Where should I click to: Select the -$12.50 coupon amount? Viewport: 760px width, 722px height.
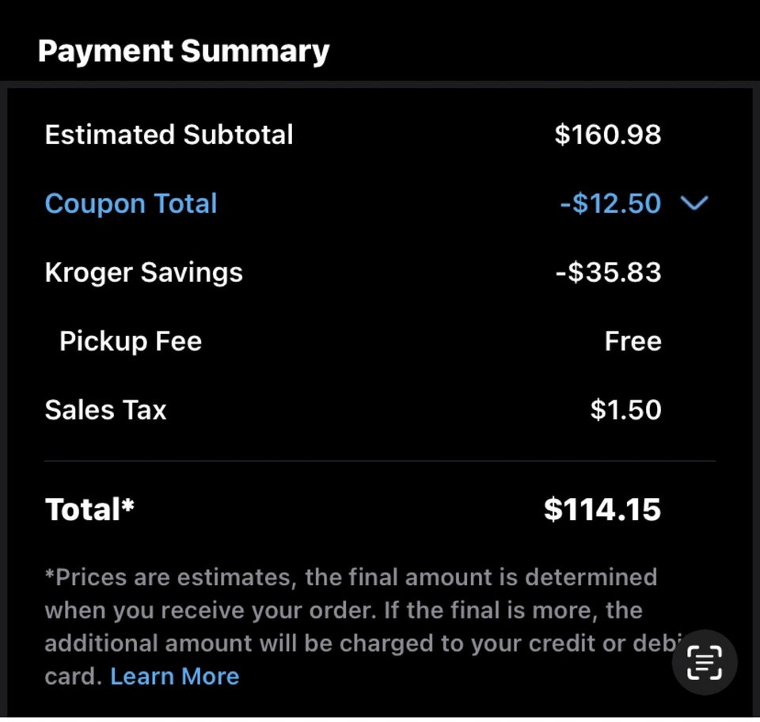(610, 203)
